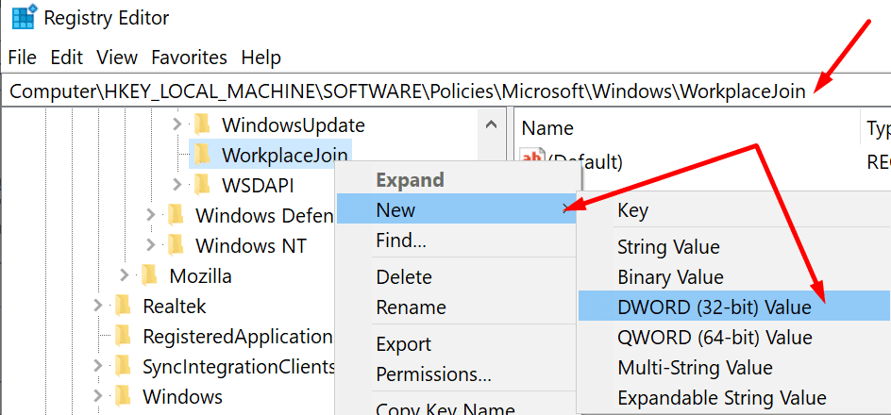891x415 pixels.
Task: Select the SyncIntegrationClients tree key label
Action: click(239, 366)
